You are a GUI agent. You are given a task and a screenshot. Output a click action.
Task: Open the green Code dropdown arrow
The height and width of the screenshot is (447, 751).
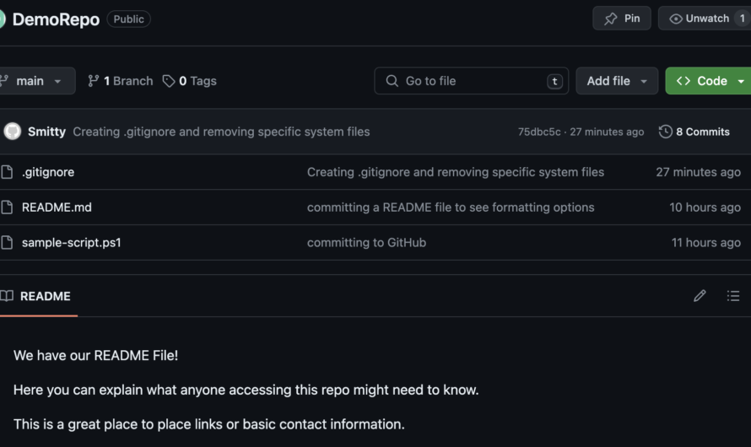coord(741,81)
